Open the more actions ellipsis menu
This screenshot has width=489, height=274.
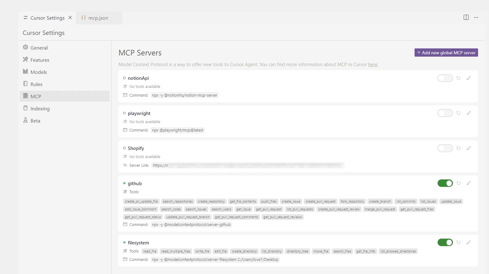click(476, 17)
